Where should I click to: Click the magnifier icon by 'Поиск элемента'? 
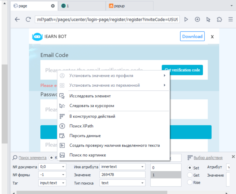coord(15,158)
